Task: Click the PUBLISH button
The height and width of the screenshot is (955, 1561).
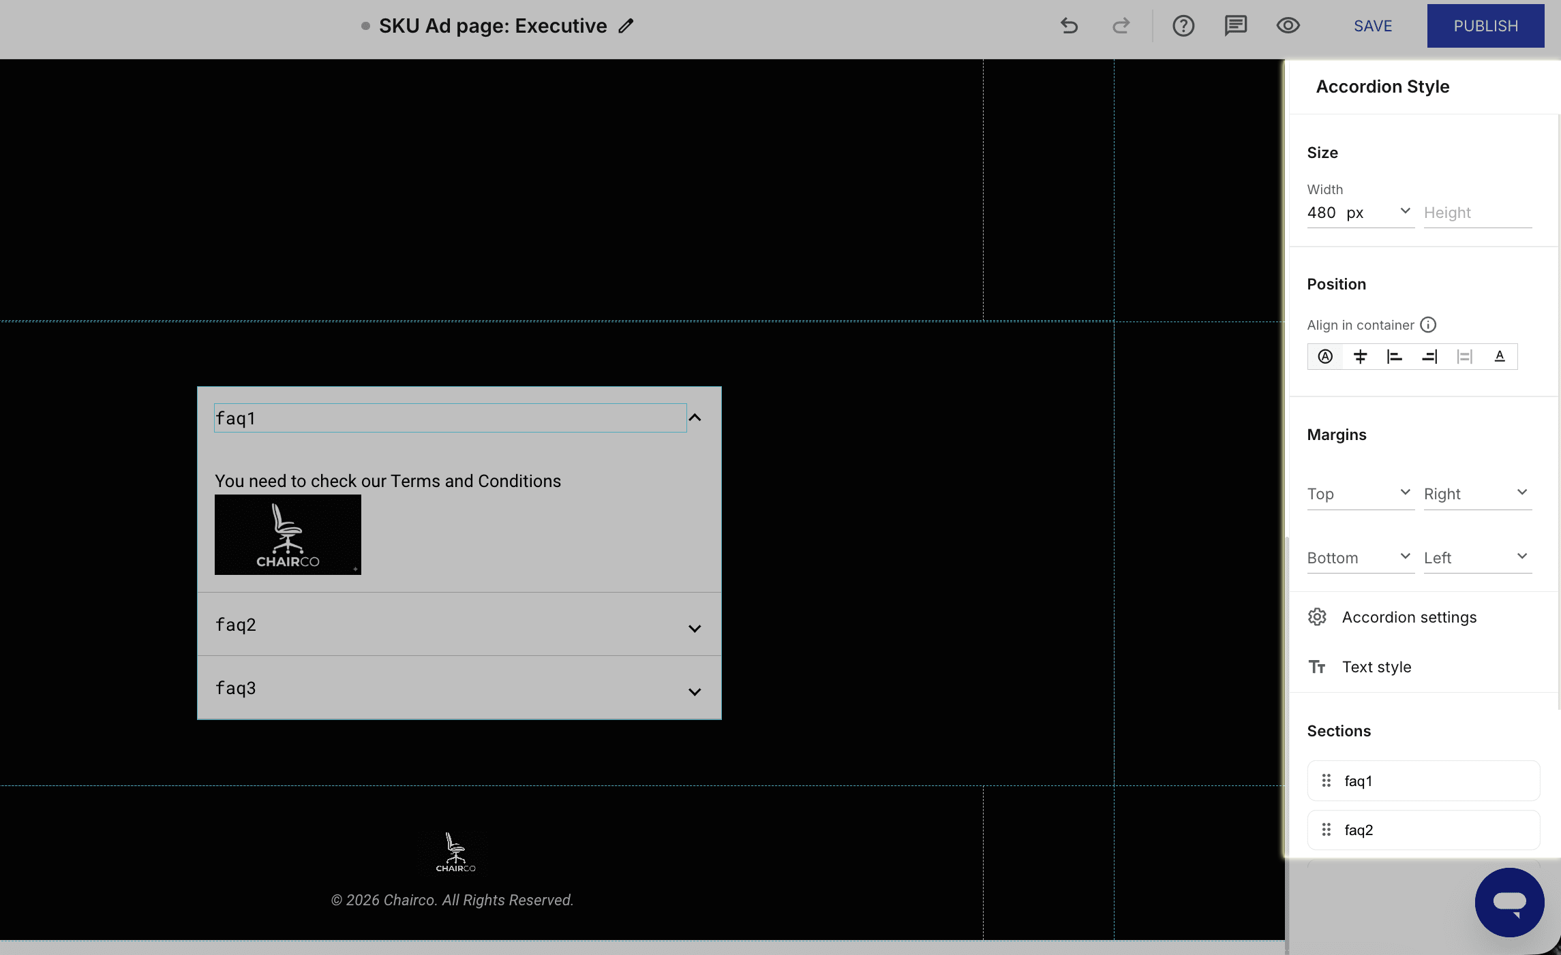Action: (1485, 26)
